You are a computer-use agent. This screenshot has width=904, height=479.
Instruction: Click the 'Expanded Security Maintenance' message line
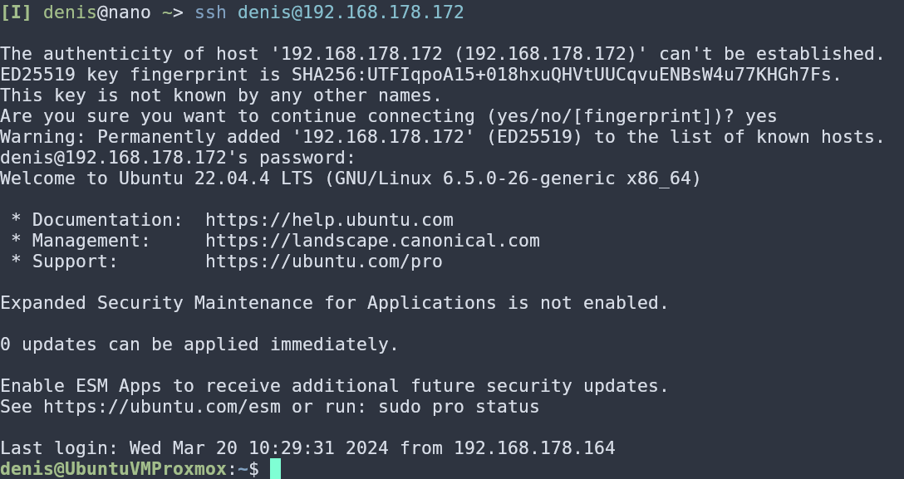click(334, 303)
